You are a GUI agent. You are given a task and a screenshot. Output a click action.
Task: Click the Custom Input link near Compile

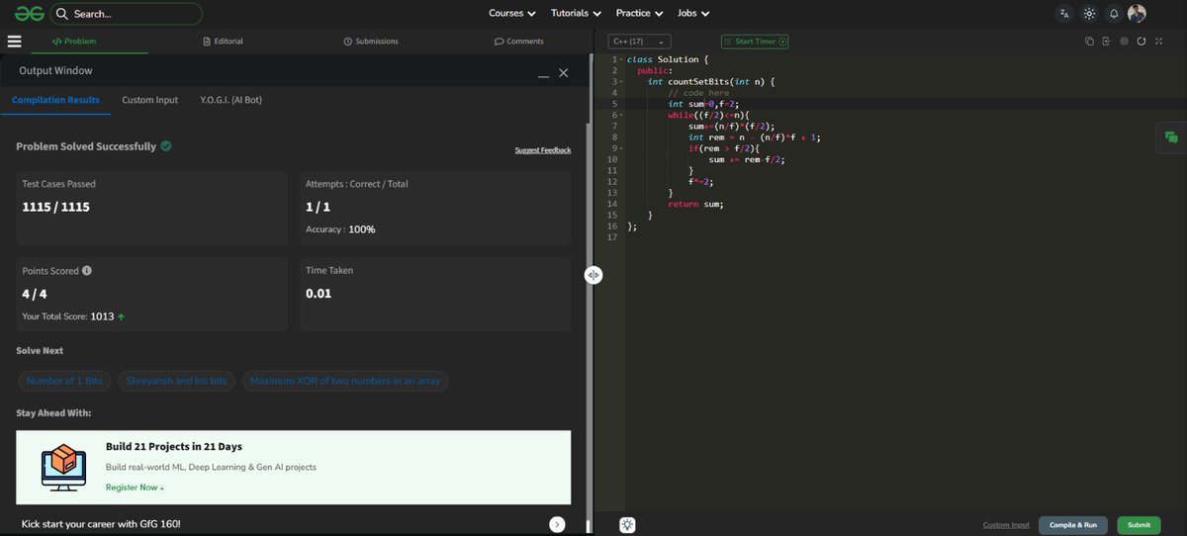(1006, 525)
